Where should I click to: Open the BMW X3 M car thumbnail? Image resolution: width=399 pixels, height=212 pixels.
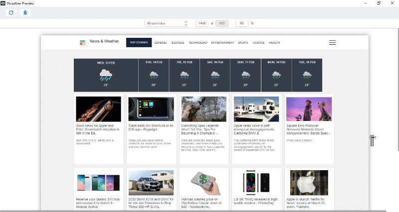coord(151,183)
